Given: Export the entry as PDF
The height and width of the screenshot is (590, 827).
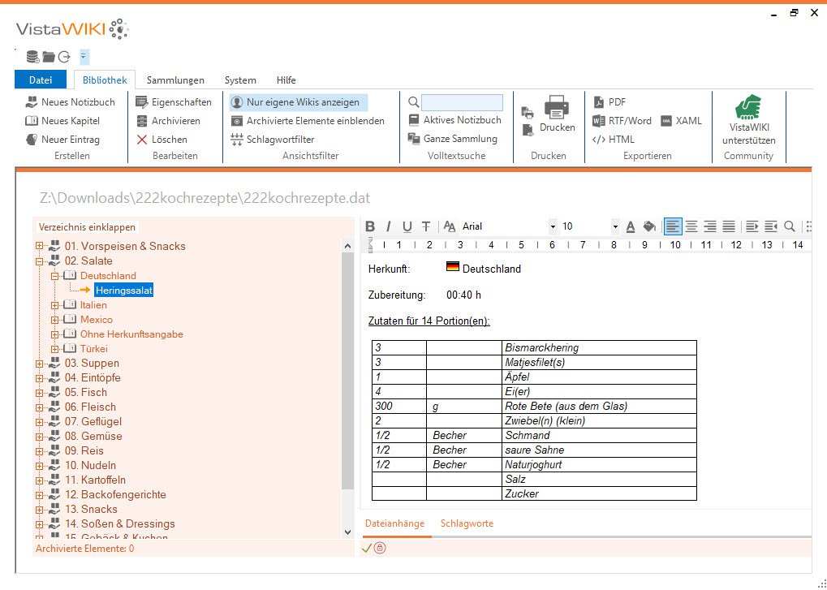Looking at the screenshot, I should click(x=609, y=102).
